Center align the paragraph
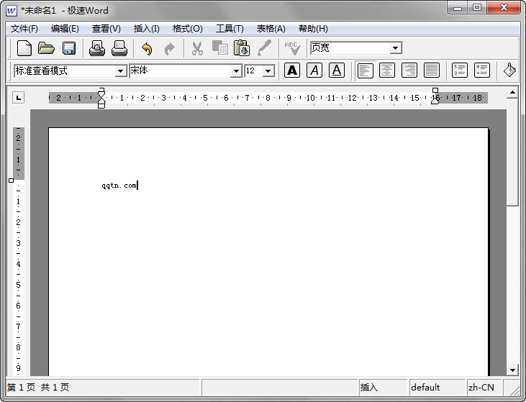 pos(387,70)
